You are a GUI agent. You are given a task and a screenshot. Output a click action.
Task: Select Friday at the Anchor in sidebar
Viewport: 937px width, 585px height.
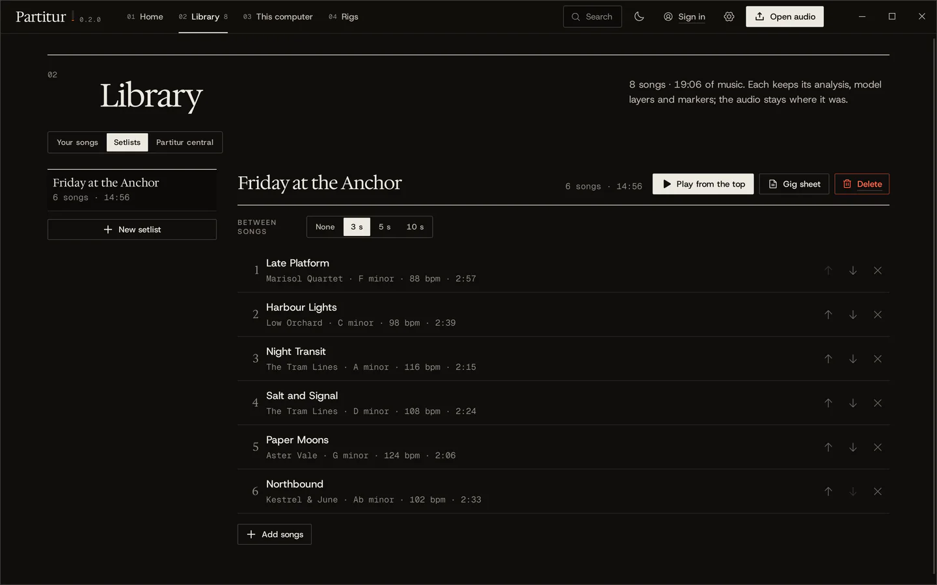132,190
